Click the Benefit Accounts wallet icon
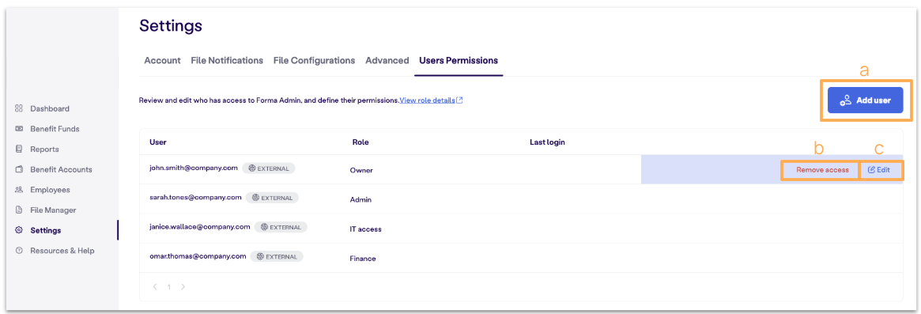This screenshot has width=921, height=314. pyautogui.click(x=19, y=169)
